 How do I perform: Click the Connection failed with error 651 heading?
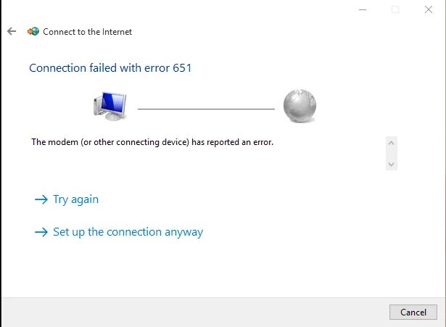click(x=110, y=67)
